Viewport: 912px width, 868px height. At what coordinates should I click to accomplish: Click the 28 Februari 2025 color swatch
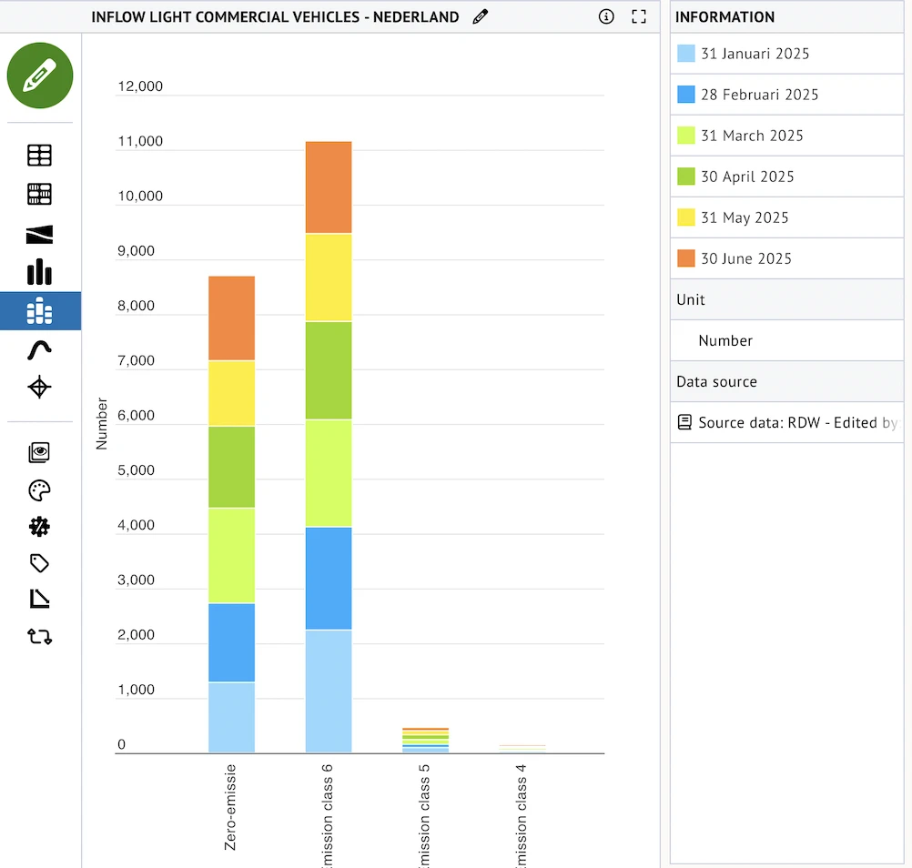click(686, 95)
